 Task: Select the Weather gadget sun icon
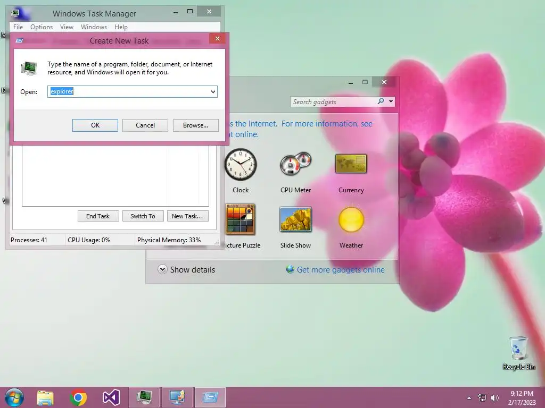(x=351, y=219)
